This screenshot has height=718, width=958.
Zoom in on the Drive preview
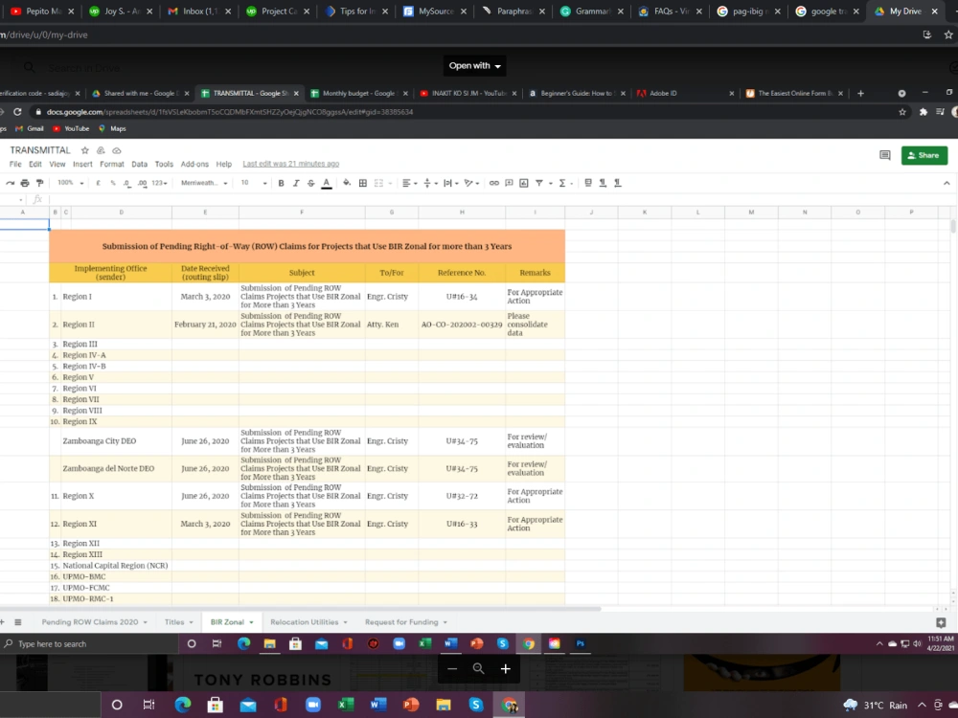coord(505,668)
